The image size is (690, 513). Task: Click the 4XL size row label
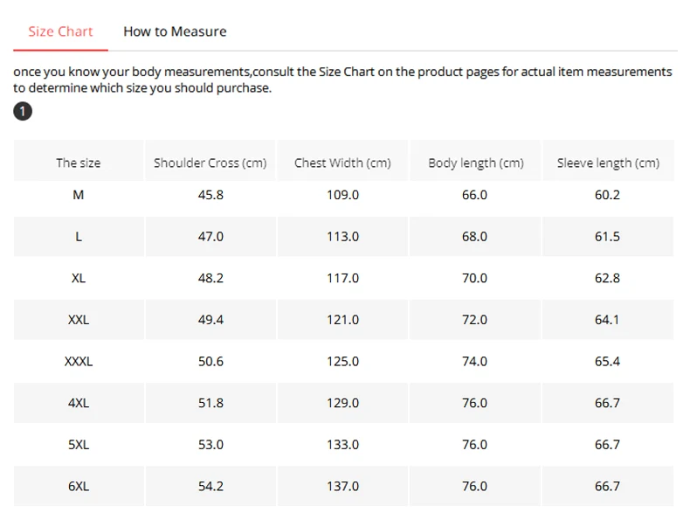coord(79,403)
